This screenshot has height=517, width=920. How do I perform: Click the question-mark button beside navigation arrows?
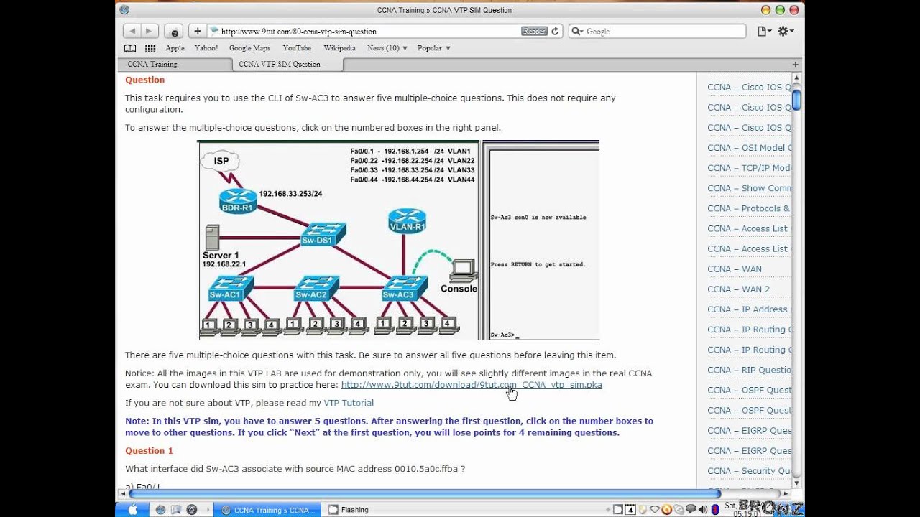[x=173, y=32]
